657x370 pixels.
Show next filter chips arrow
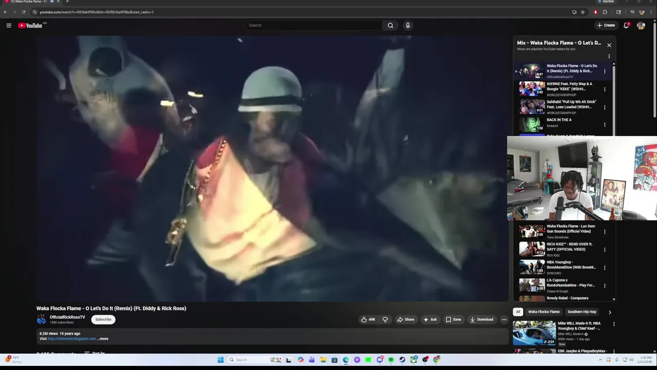click(610, 312)
